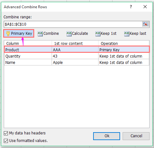Viewport: 154px width, 148px height.
Task: Click the range selector icon in Combine range
Action: (x=145, y=24)
